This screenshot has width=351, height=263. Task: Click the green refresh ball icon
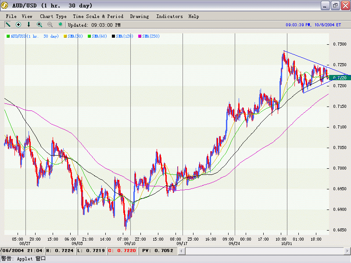(x=60, y=25)
